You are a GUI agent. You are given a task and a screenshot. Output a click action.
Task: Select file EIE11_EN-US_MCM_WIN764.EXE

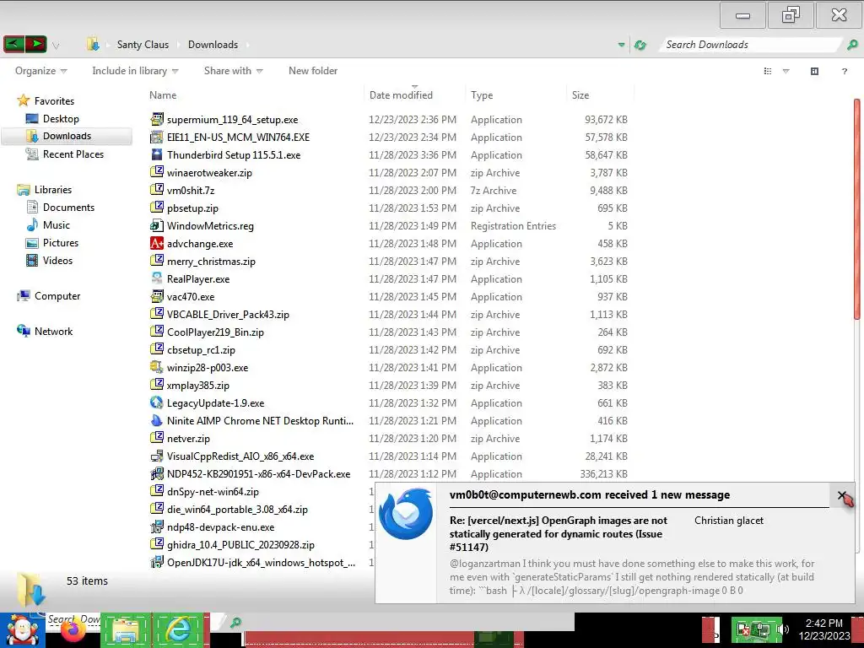point(238,138)
